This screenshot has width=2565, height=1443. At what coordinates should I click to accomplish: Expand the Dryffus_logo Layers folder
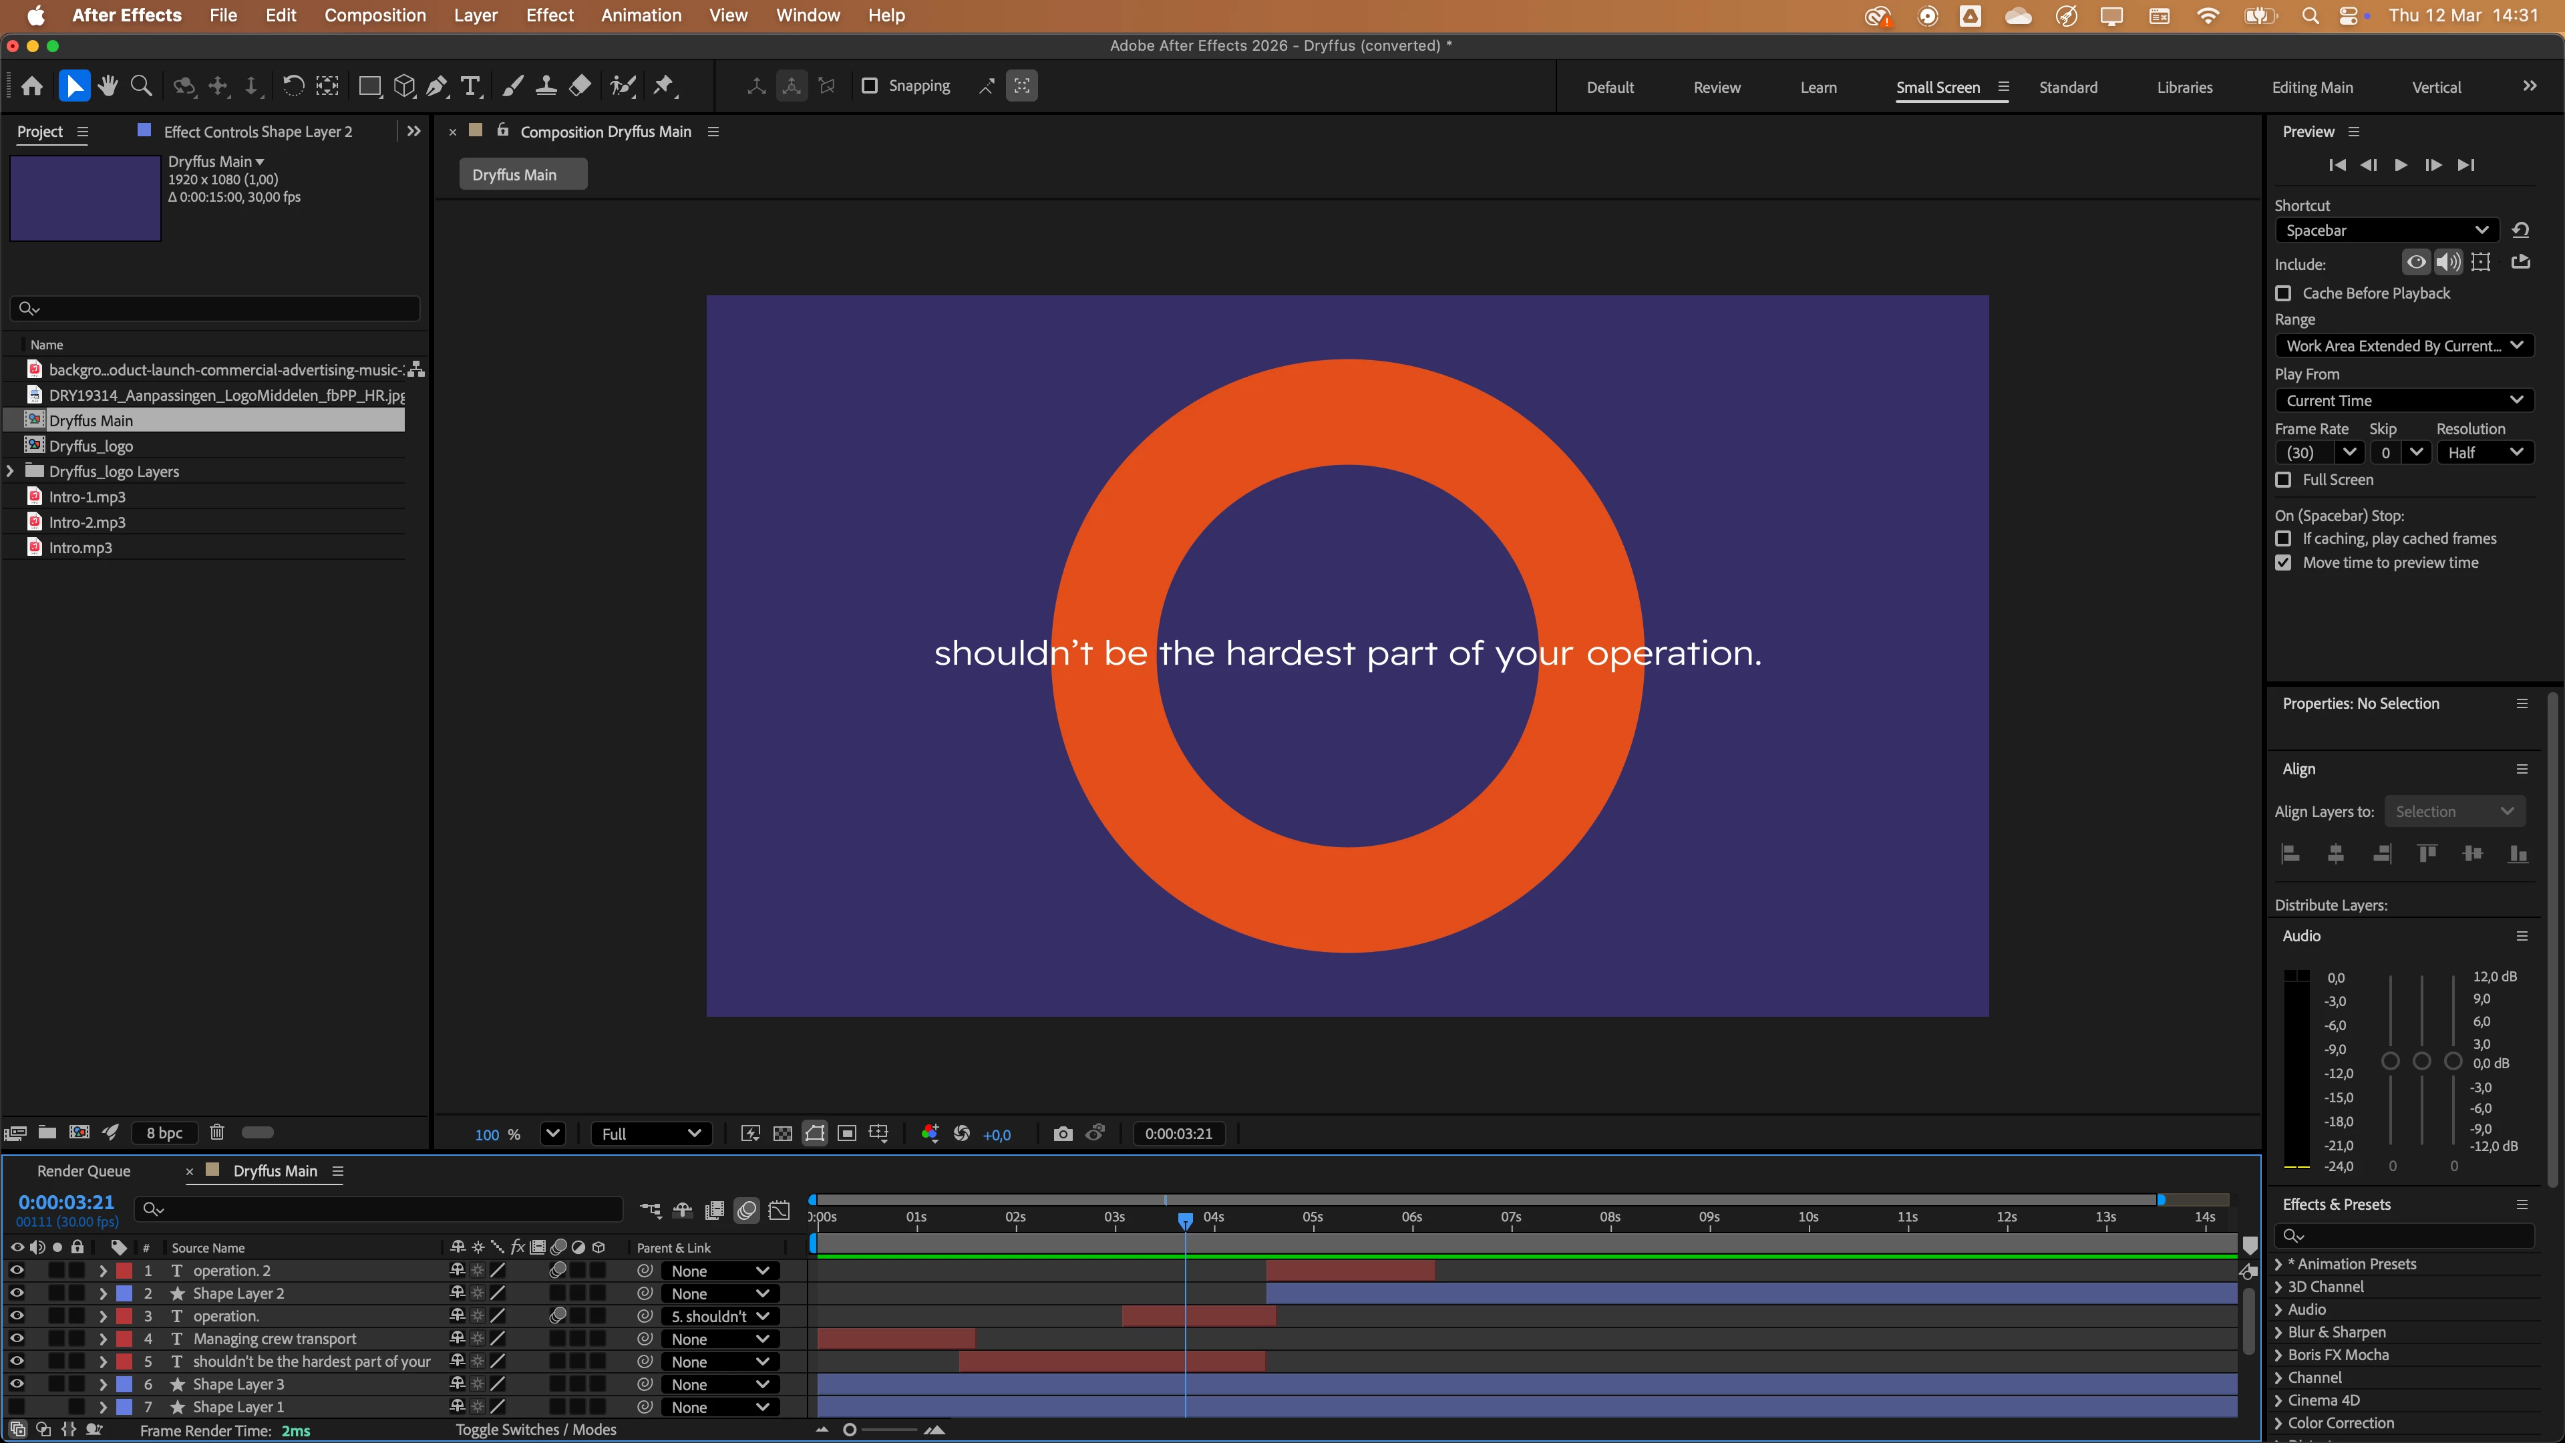11,471
